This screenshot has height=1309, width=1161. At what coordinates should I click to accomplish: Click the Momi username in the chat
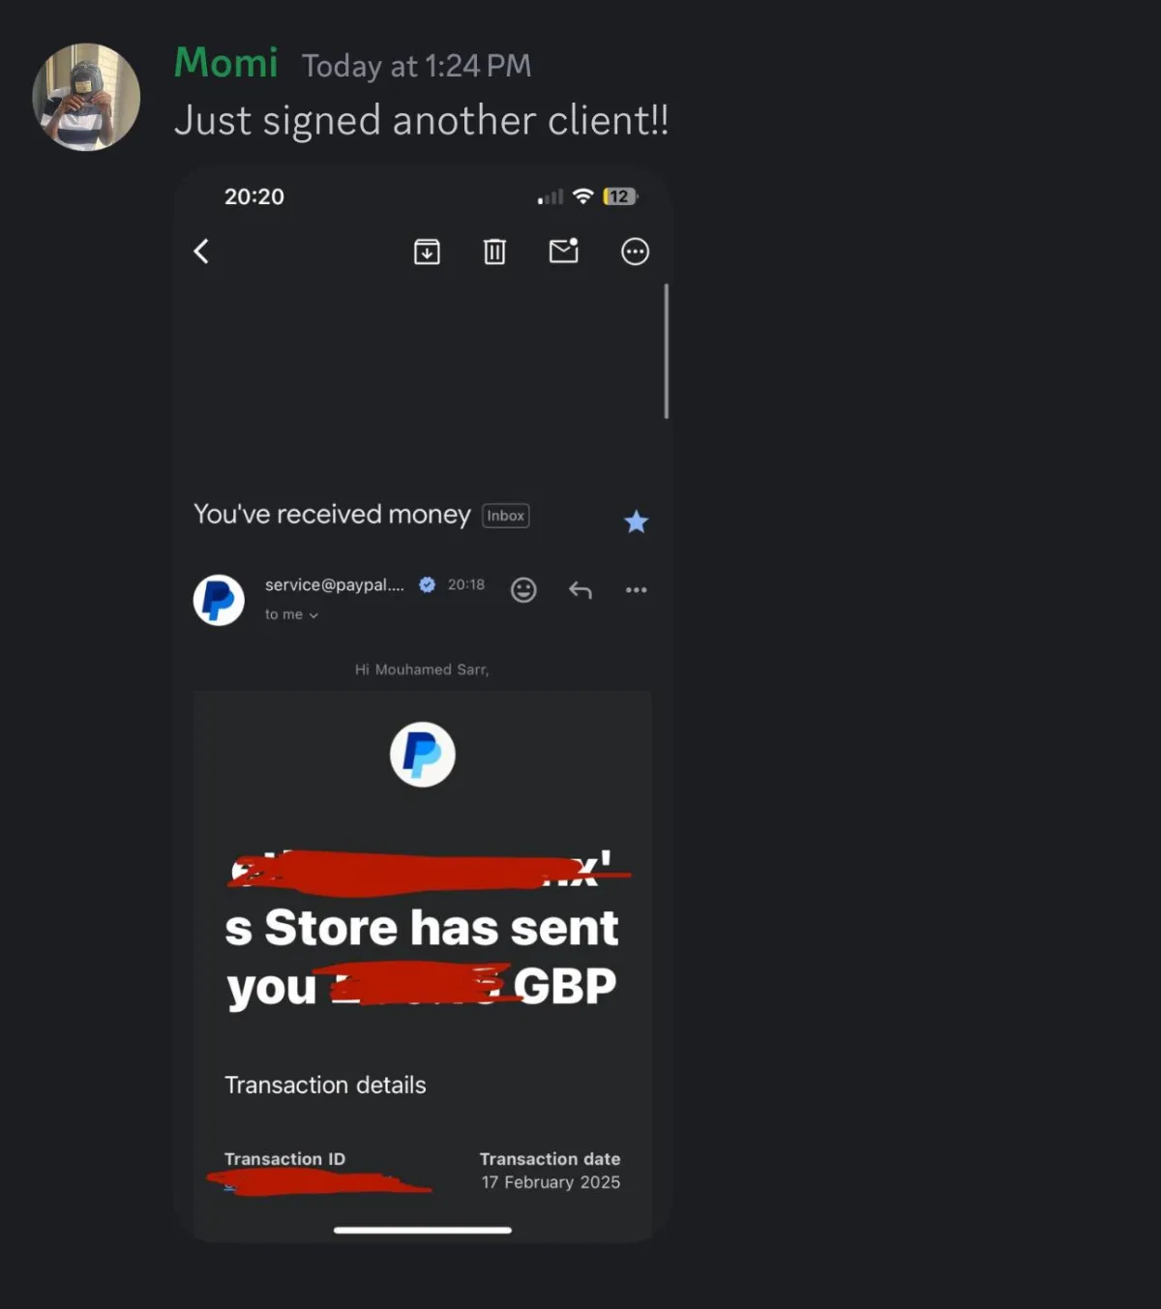pos(226,63)
